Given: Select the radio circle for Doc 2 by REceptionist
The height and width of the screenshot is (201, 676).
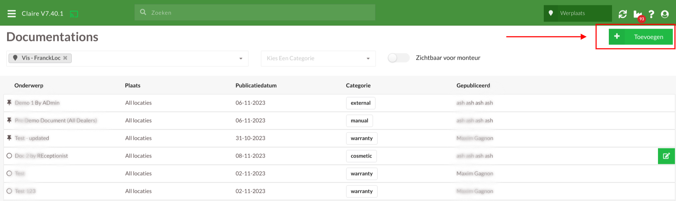Looking at the screenshot, I should 9,156.
